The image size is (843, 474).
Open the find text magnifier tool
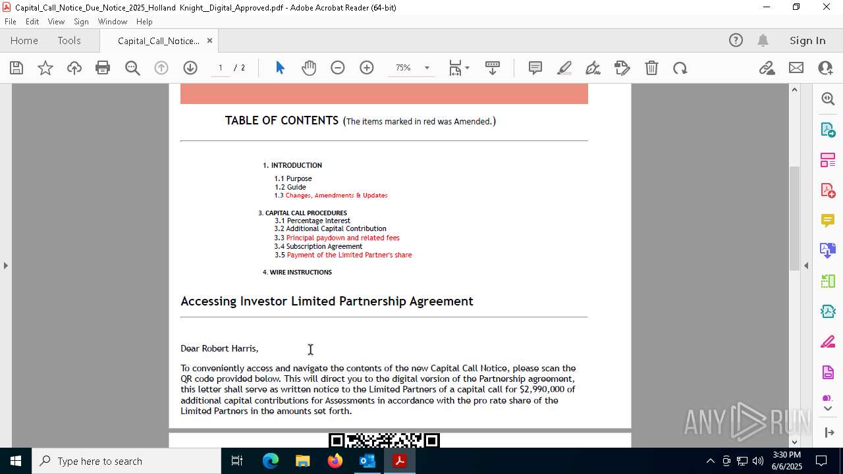tap(132, 68)
